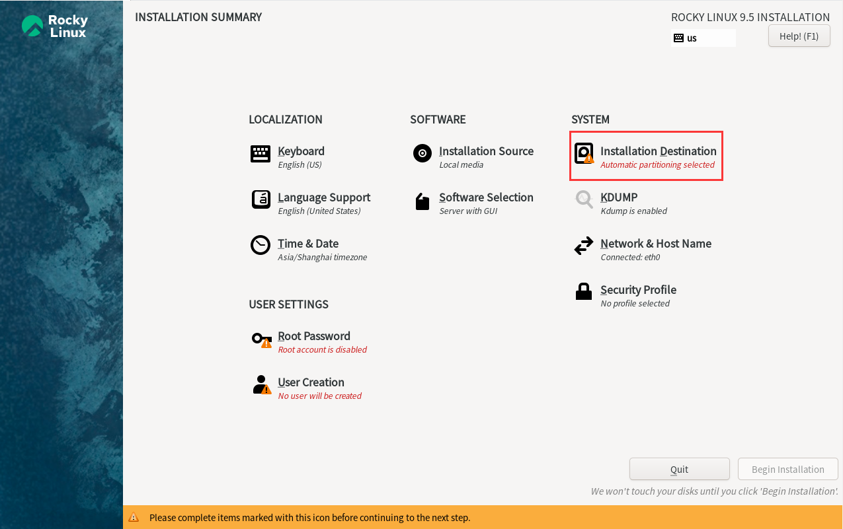
Task: Click the Installation Source disc icon
Action: coord(422,153)
